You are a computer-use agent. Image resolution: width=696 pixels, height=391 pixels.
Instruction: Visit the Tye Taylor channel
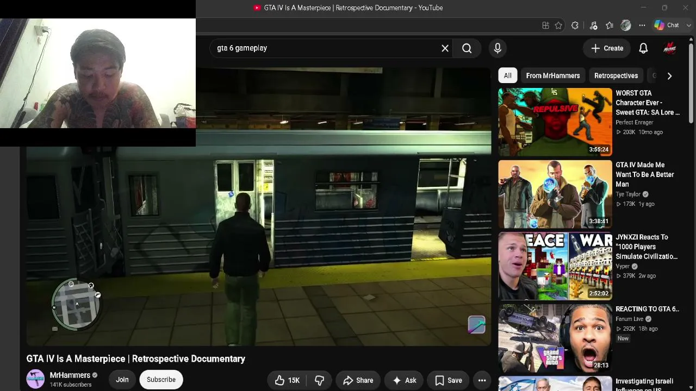[x=628, y=194]
